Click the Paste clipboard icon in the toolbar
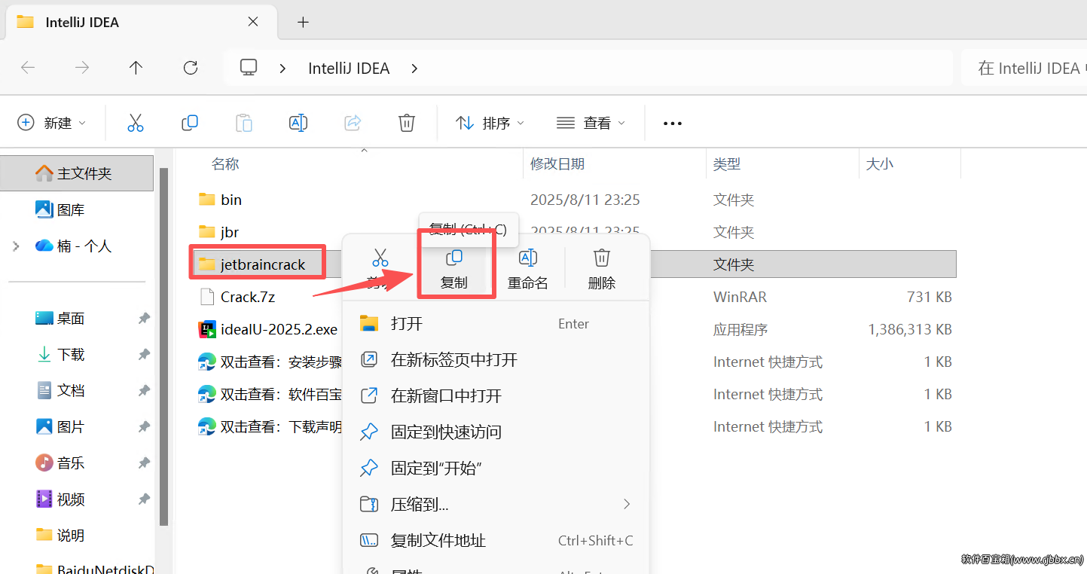The width and height of the screenshot is (1087, 574). 244,123
